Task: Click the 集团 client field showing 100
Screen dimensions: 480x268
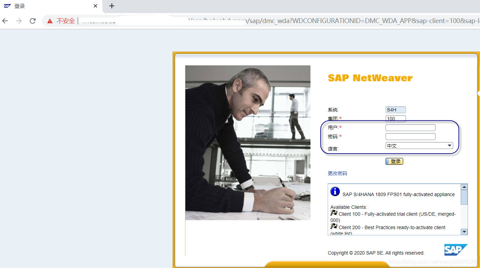Action: click(396, 119)
